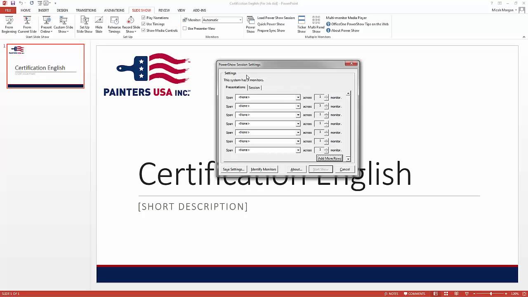Screen dimensions: 528x297
Task: Open the Monitor Automatic dropdown
Action: tap(240, 20)
